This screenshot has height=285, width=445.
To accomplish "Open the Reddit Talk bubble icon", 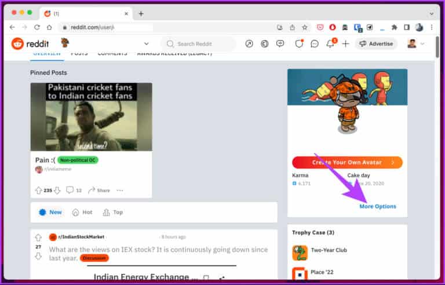I will (x=280, y=43).
